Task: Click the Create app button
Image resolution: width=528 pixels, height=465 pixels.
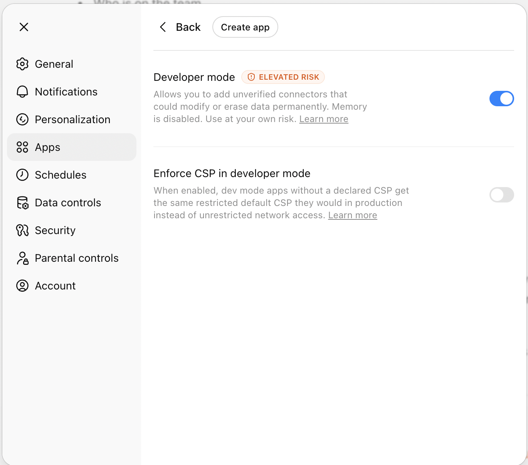Action: point(245,27)
